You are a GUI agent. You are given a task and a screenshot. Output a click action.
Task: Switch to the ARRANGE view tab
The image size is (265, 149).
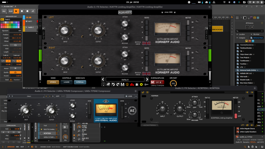click(11, 147)
